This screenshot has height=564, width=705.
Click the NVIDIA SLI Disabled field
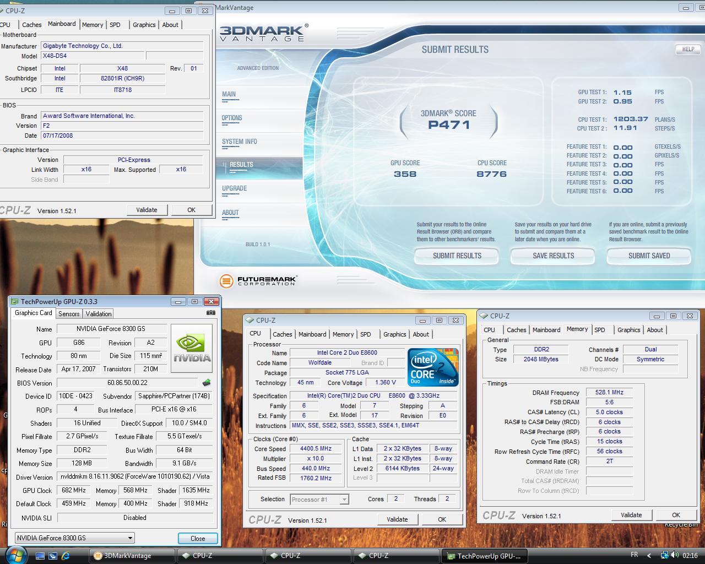[x=134, y=518]
